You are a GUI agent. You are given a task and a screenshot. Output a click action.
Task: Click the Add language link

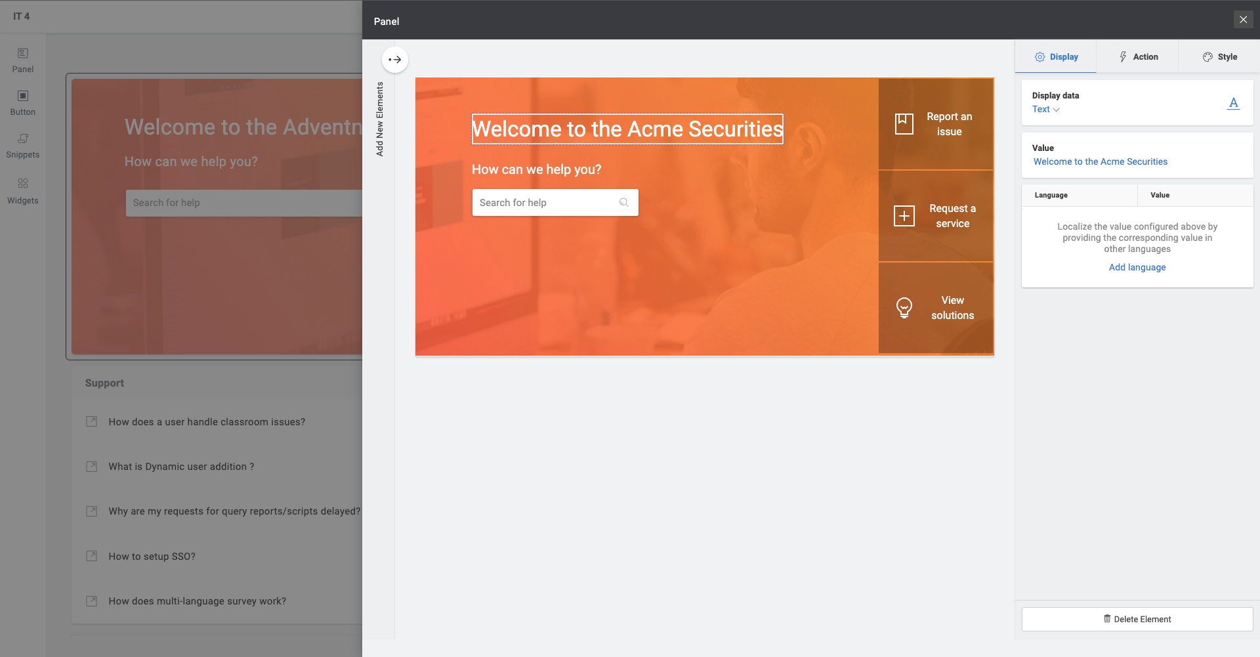coord(1137,267)
